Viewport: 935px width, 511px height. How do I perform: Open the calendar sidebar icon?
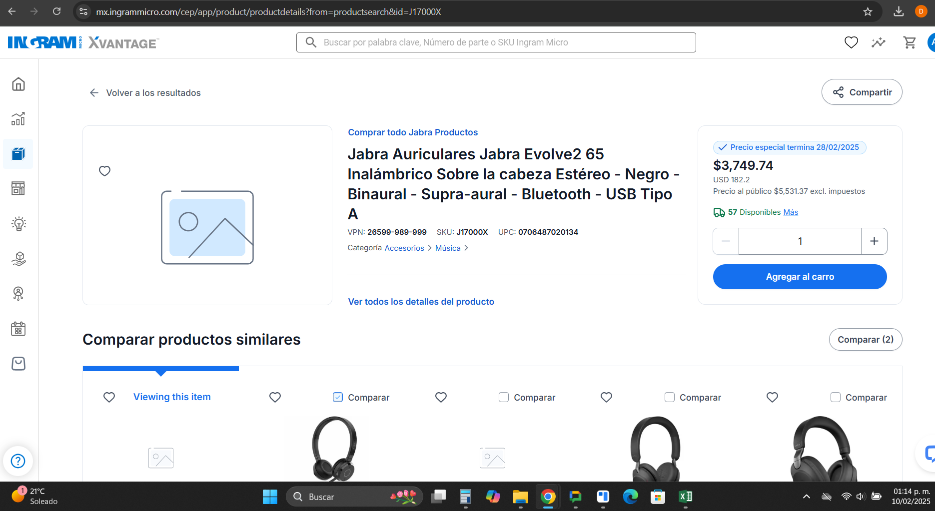pyautogui.click(x=18, y=329)
